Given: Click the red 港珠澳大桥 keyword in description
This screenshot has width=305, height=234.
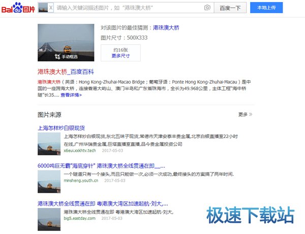Looking at the screenshot, I should [49, 82].
